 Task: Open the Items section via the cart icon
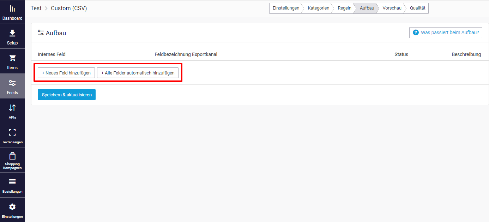point(12,60)
